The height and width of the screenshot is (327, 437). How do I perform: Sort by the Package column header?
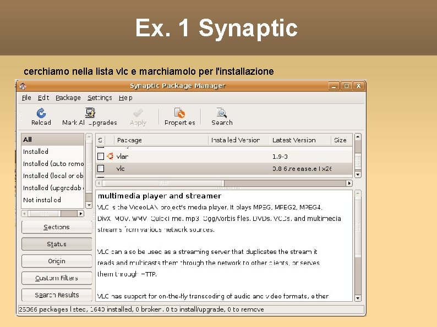[x=161, y=140]
